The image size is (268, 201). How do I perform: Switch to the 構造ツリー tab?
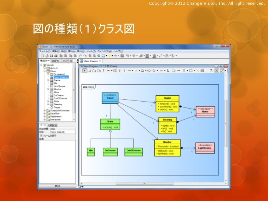coord(45,61)
